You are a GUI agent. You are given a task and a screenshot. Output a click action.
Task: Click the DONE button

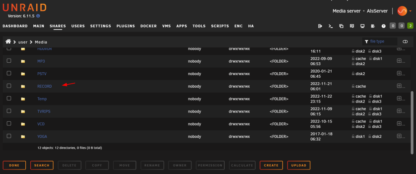[x=14, y=165]
